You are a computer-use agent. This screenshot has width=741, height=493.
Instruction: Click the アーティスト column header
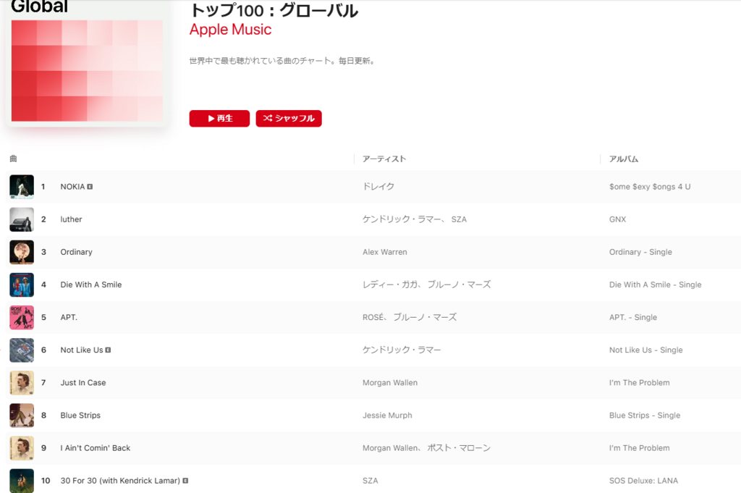coord(384,159)
